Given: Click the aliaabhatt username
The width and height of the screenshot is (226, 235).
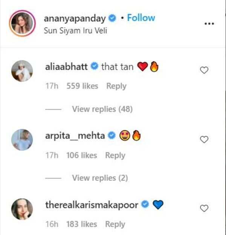Looking at the screenshot, I should 66,67.
